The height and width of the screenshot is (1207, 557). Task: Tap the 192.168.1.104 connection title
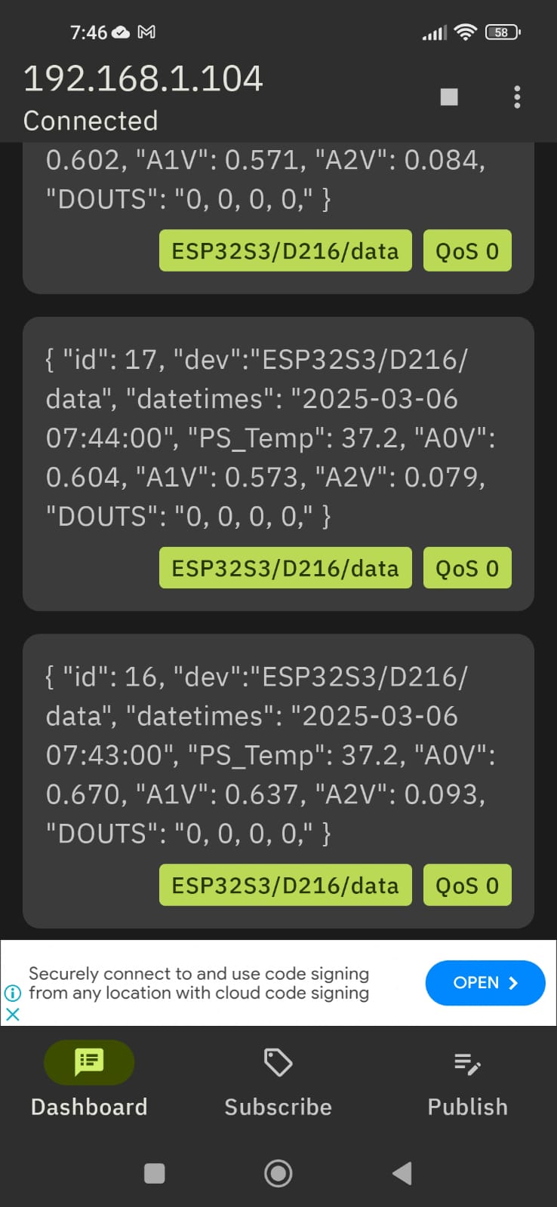coord(143,78)
